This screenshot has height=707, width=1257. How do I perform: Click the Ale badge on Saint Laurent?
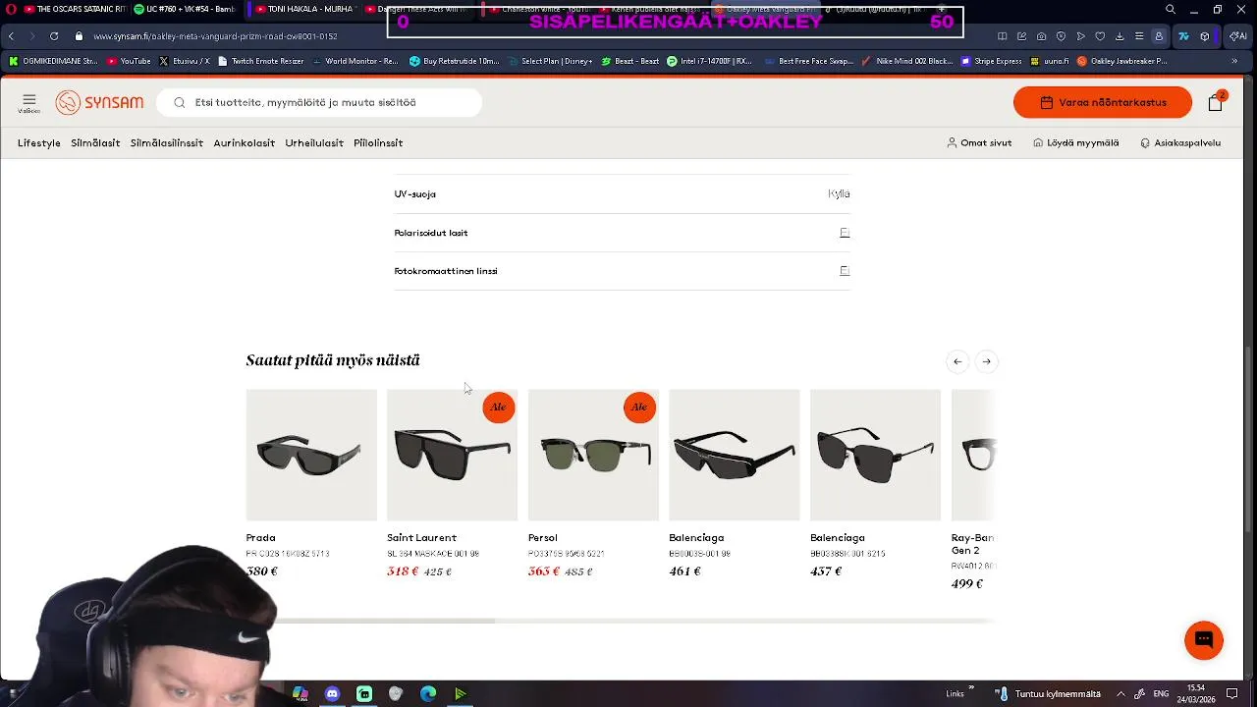(498, 408)
